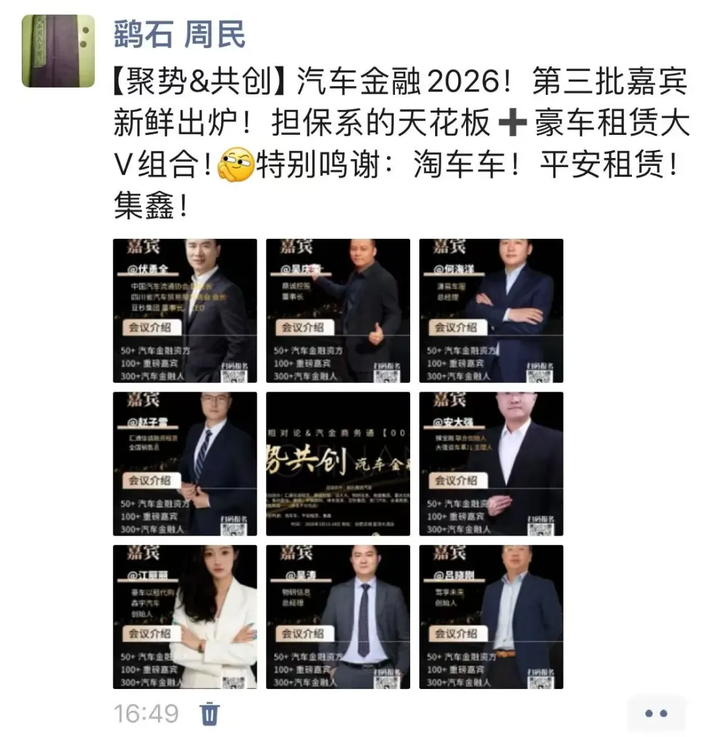Open the @赵子雷 guest poster image

tap(185, 464)
